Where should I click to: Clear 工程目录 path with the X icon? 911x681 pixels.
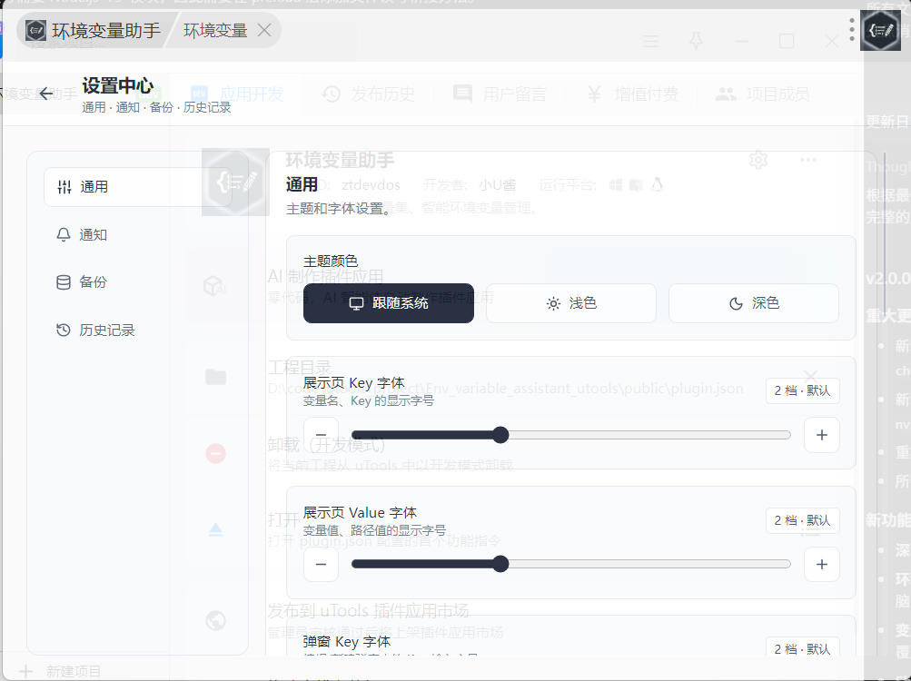810,377
